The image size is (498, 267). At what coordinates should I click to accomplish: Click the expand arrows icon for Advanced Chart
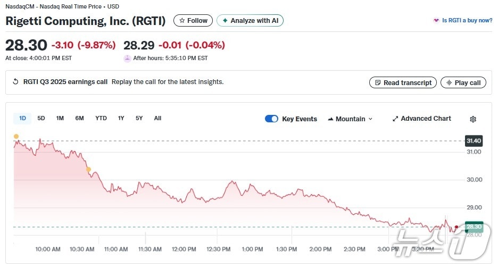point(395,119)
